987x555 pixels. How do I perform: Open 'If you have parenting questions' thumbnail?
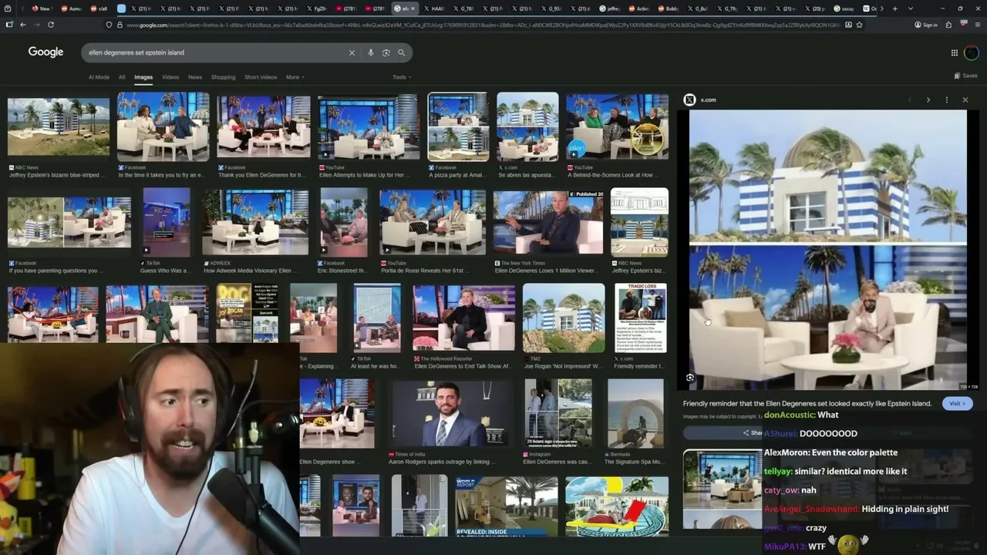pyautogui.click(x=69, y=222)
